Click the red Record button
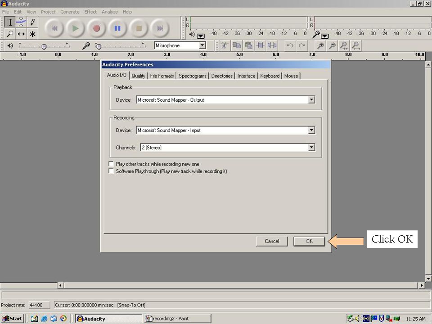 pyautogui.click(x=96, y=28)
